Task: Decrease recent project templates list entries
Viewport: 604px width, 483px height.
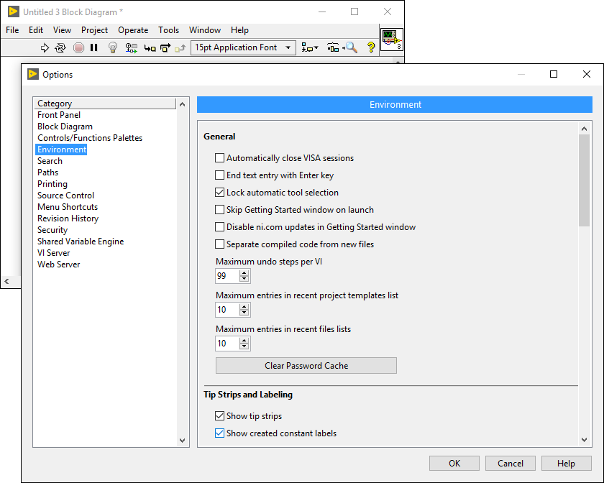Action: [244, 313]
